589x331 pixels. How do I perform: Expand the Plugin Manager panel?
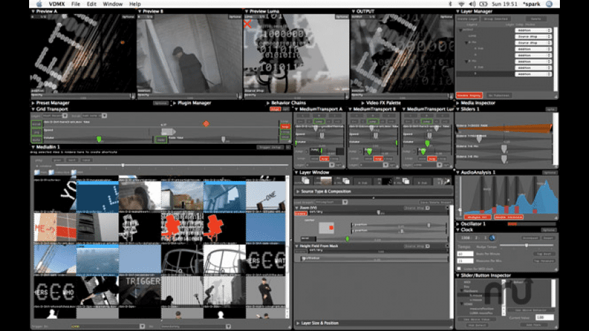coord(175,103)
